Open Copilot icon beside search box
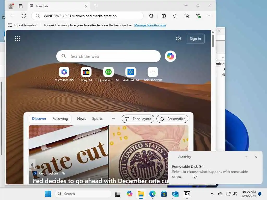The height and width of the screenshot is (200, 267). 171,56
